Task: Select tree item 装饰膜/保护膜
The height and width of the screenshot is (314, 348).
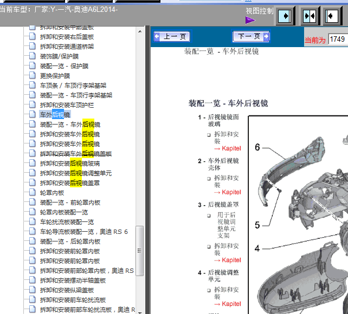Action: click(59, 56)
